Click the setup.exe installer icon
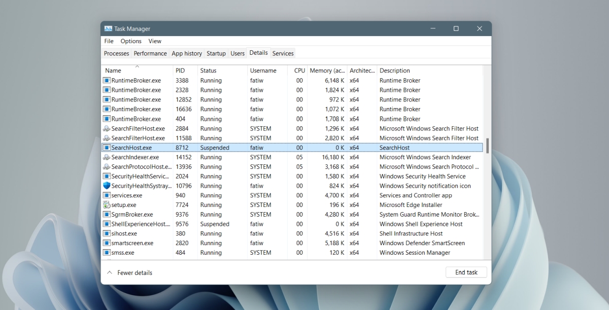The image size is (609, 310). (107, 205)
